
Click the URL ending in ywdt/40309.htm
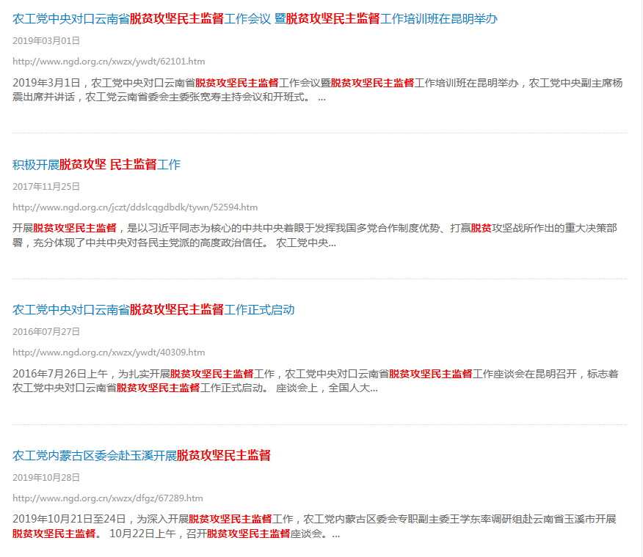[109, 353]
